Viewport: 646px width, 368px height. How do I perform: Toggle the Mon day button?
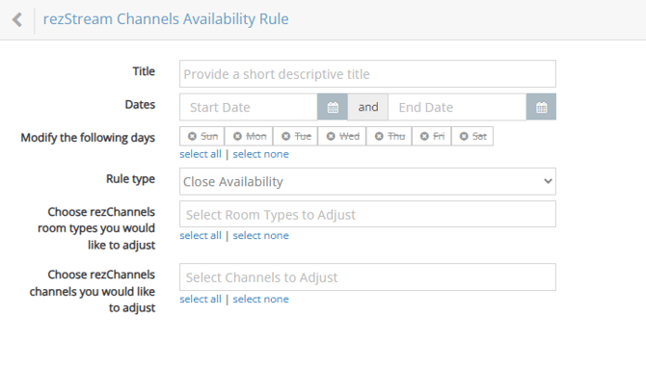coord(249,136)
